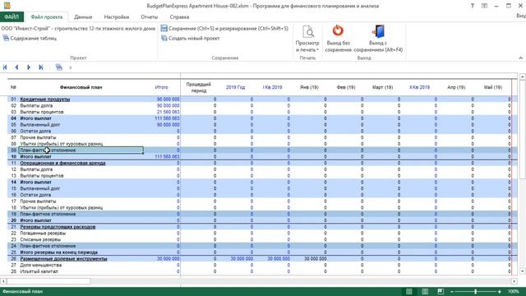Viewport: 526px width, 296px height.
Task: Switch to the Файл проекта tab
Action: tap(46, 16)
